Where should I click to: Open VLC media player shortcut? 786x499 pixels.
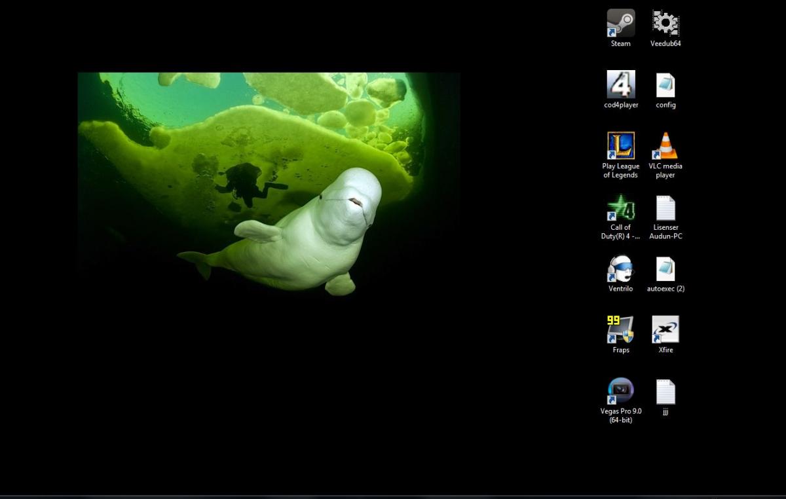pyautogui.click(x=665, y=145)
